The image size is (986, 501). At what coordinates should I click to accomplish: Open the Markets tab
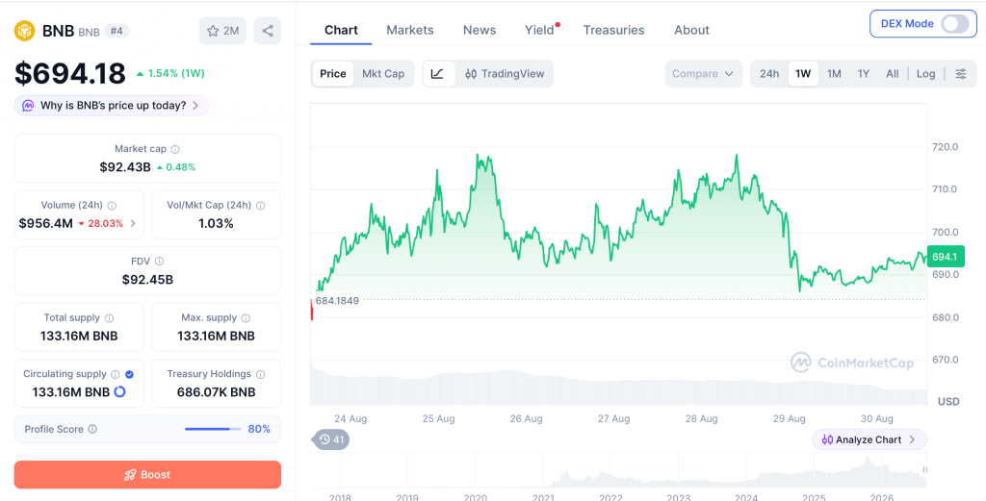pos(410,30)
